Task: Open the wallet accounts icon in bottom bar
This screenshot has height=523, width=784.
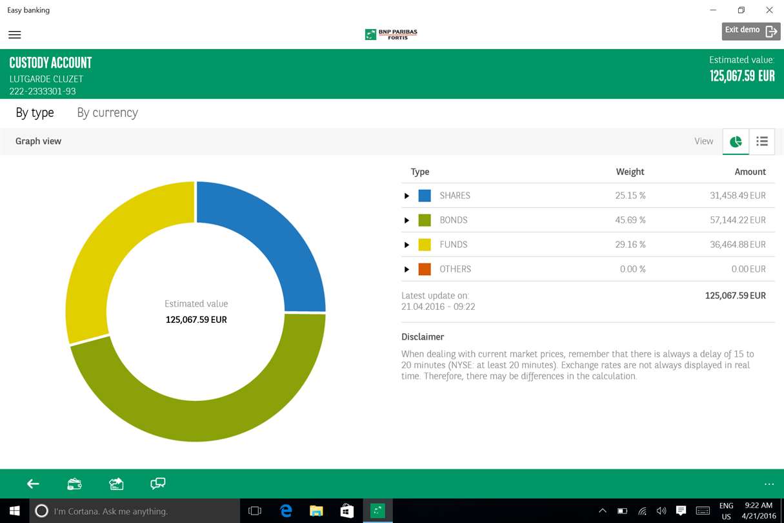Action: click(x=74, y=484)
